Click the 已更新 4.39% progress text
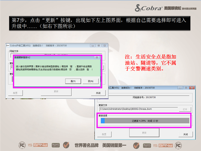Viewport: 201px width, 151px height. tap(139, 121)
